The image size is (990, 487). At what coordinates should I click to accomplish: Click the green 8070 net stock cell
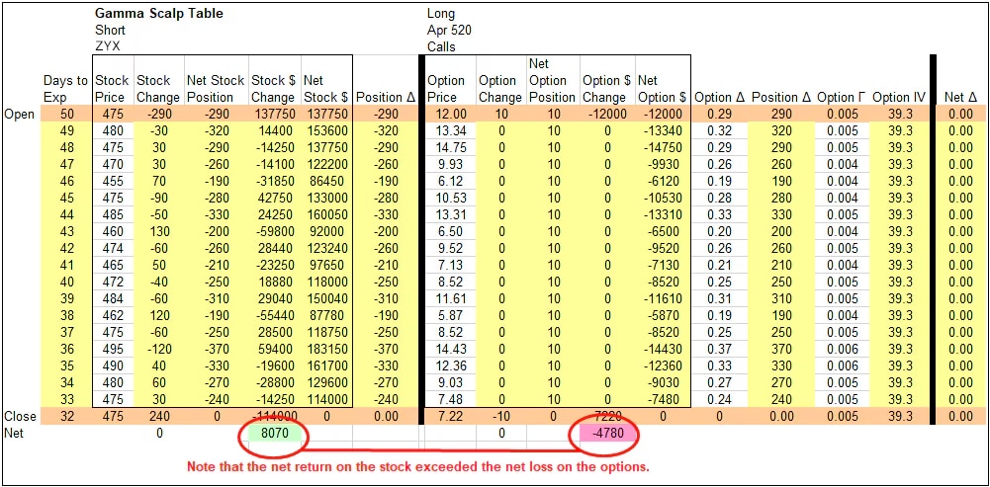click(x=272, y=434)
